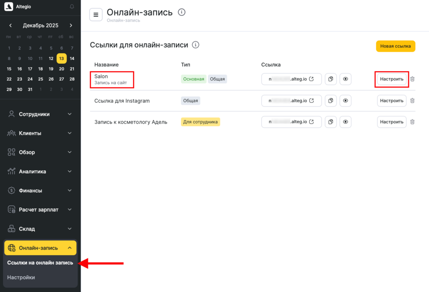Copy the Salon booking link
The height and width of the screenshot is (292, 429).
[331, 79]
